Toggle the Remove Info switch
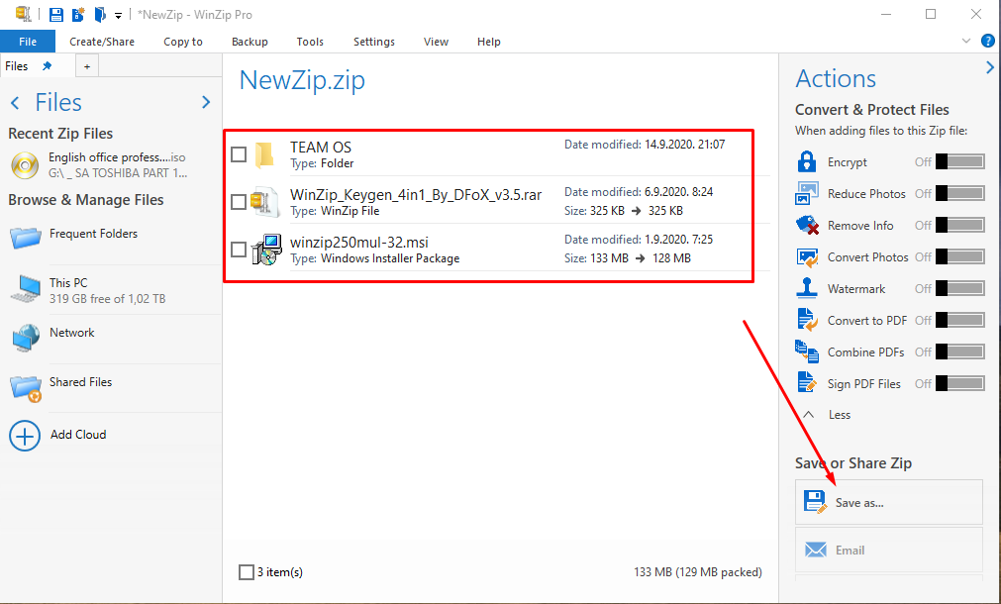This screenshot has width=1001, height=604. point(960,225)
